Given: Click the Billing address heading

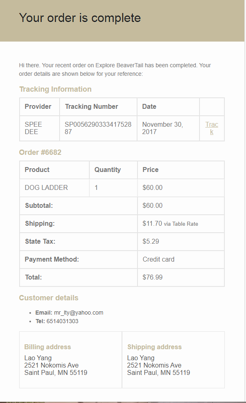Looking at the screenshot, I should (47, 347).
